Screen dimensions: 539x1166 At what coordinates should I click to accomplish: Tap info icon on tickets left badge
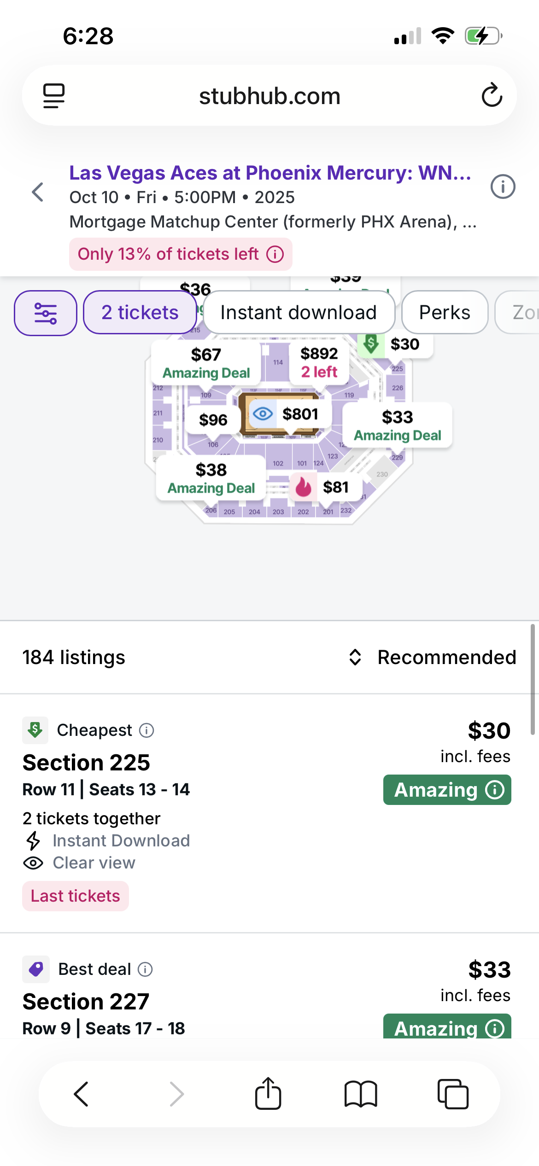275,254
